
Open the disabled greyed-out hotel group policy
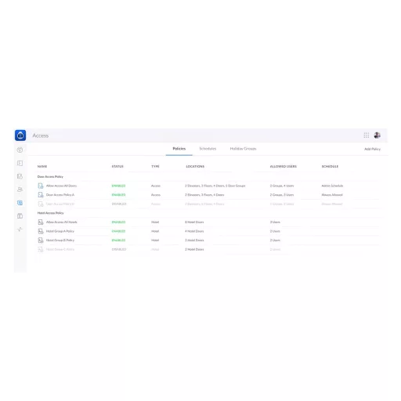tap(60, 249)
